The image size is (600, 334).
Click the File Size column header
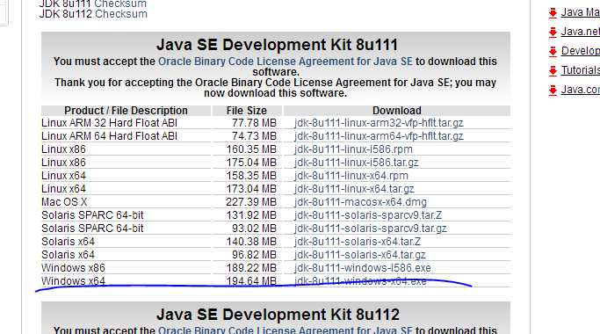point(247,111)
